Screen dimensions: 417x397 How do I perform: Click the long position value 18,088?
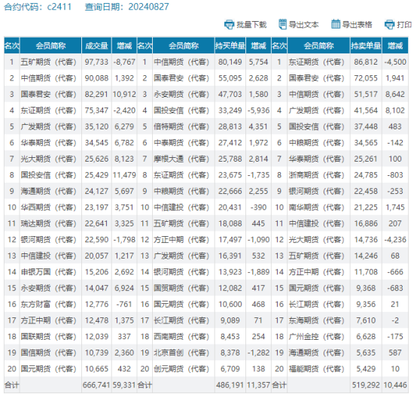230,224
